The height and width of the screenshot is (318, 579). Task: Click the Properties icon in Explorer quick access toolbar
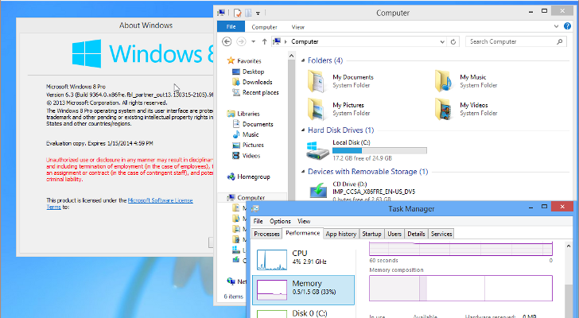(x=238, y=13)
